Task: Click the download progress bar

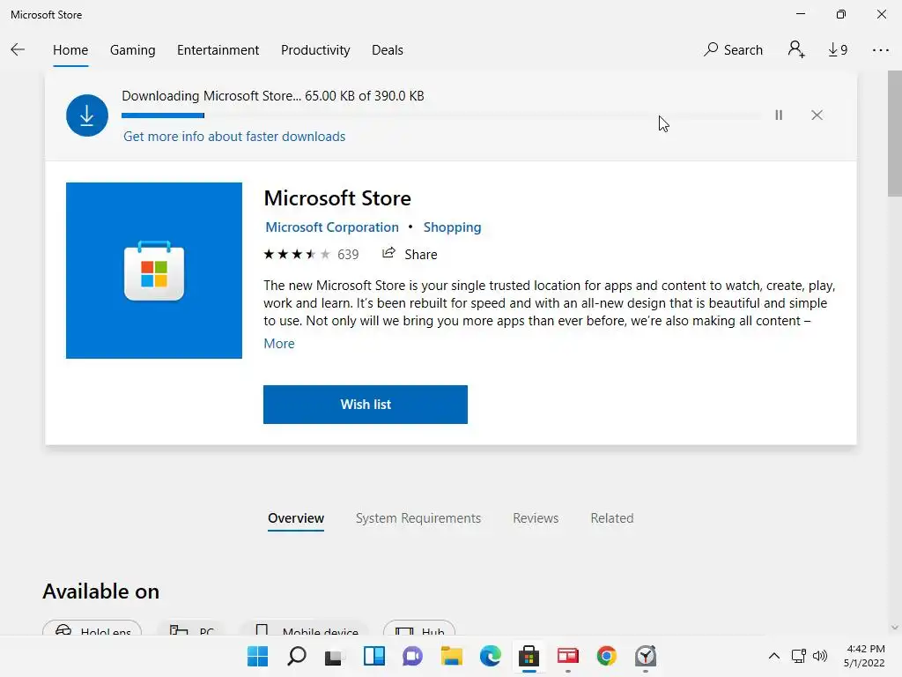Action: click(x=440, y=115)
